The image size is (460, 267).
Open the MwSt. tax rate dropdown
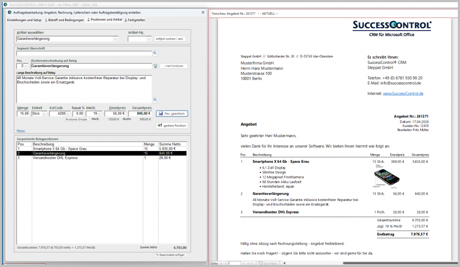(100, 114)
